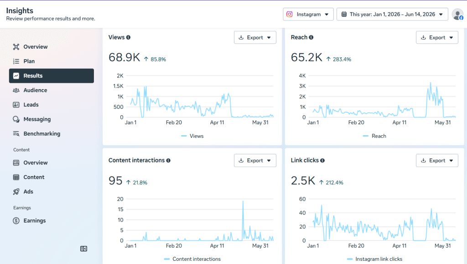Open the Leads section

pos(52,105)
